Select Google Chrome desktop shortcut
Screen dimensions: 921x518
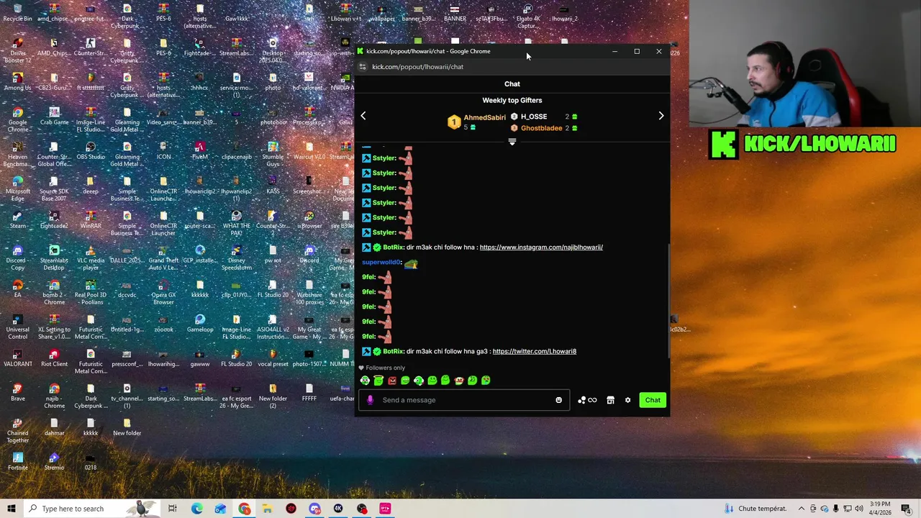click(17, 119)
